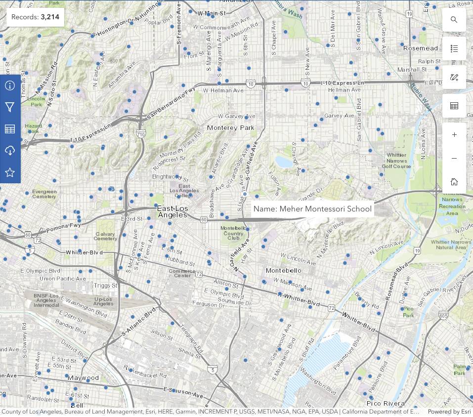Click the Pomona Fwy label

click(x=64, y=228)
